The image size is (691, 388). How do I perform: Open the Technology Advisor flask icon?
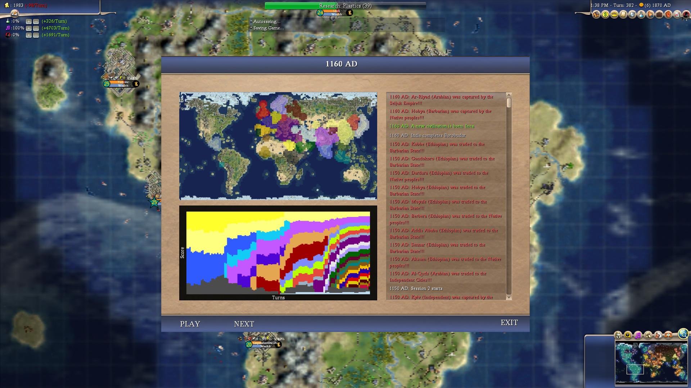click(x=641, y=14)
